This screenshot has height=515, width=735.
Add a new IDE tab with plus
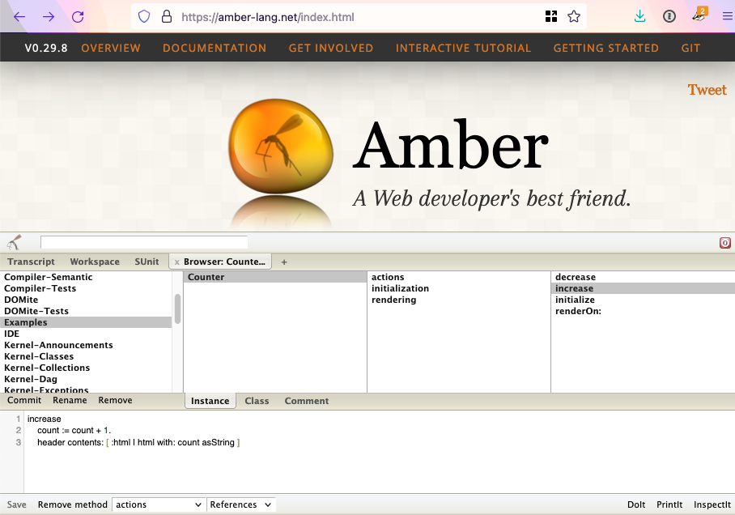(x=284, y=262)
